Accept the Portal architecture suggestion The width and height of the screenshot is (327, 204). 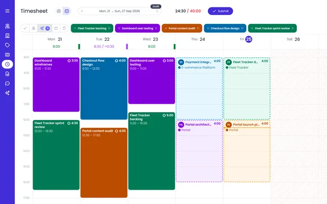[199, 151]
